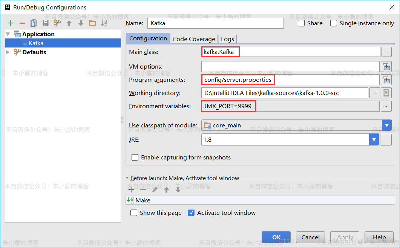Click the Apply button
400x248 pixels.
pos(345,237)
